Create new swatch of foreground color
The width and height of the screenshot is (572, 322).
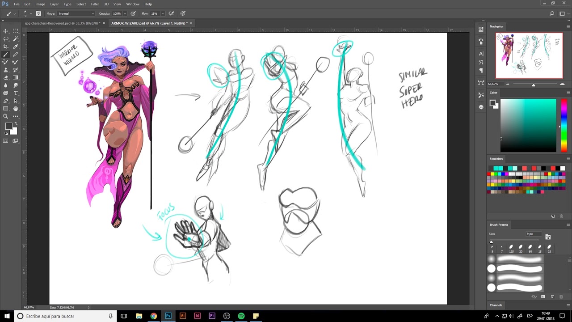pos(553,216)
